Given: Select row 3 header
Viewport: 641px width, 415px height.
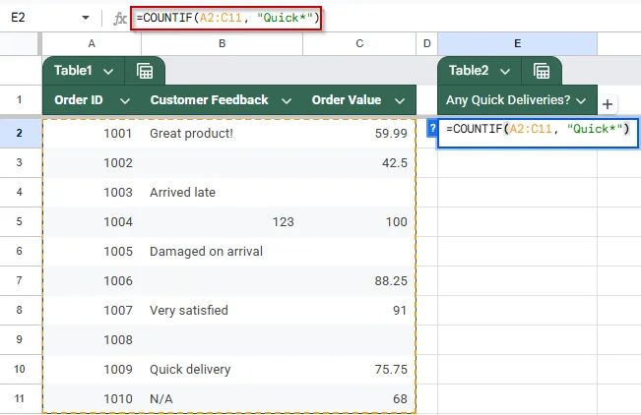Looking at the screenshot, I should [20, 162].
